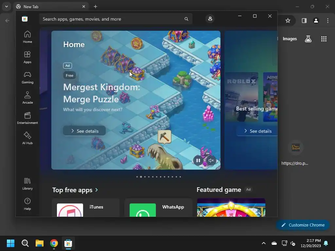Viewport: 335px width, 251px height.
Task: Click the Mergest Kingdom banner Ad label
Action: [x=67, y=65]
